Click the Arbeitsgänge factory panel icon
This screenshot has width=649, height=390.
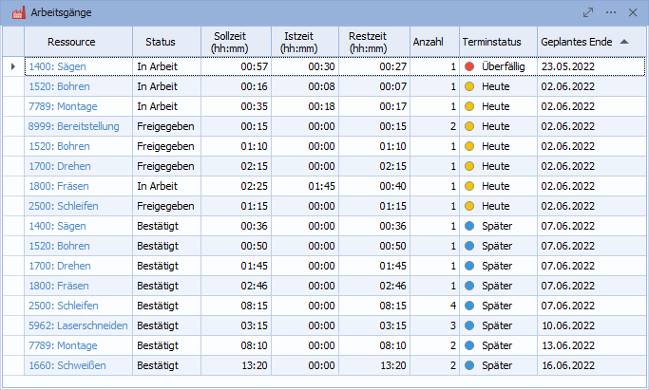tap(16, 12)
